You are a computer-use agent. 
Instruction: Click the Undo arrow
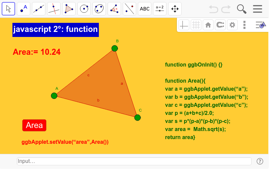click(x=214, y=9)
